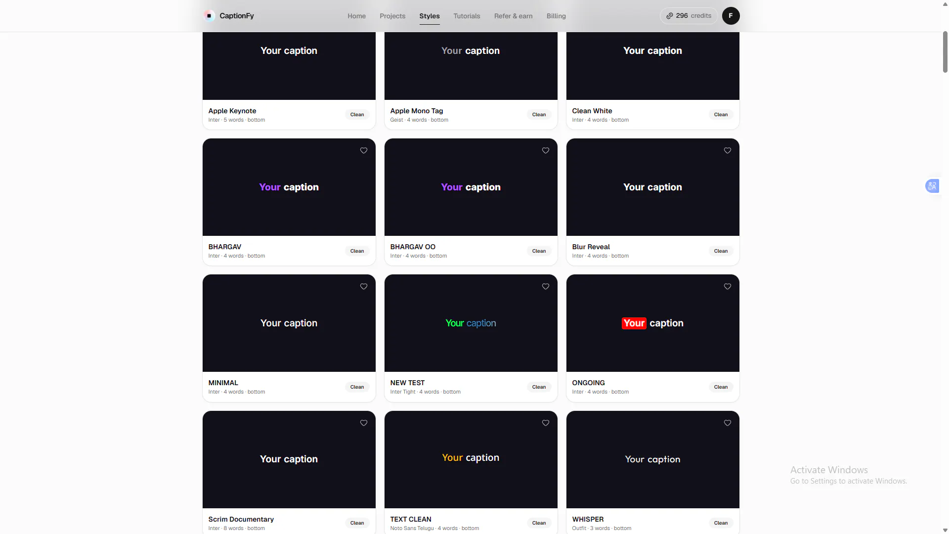Image resolution: width=949 pixels, height=534 pixels.
Task: Click the page vertical scrollbar thumb
Action: (x=945, y=52)
